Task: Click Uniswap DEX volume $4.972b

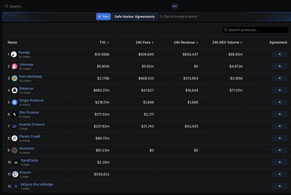Action: (x=236, y=67)
